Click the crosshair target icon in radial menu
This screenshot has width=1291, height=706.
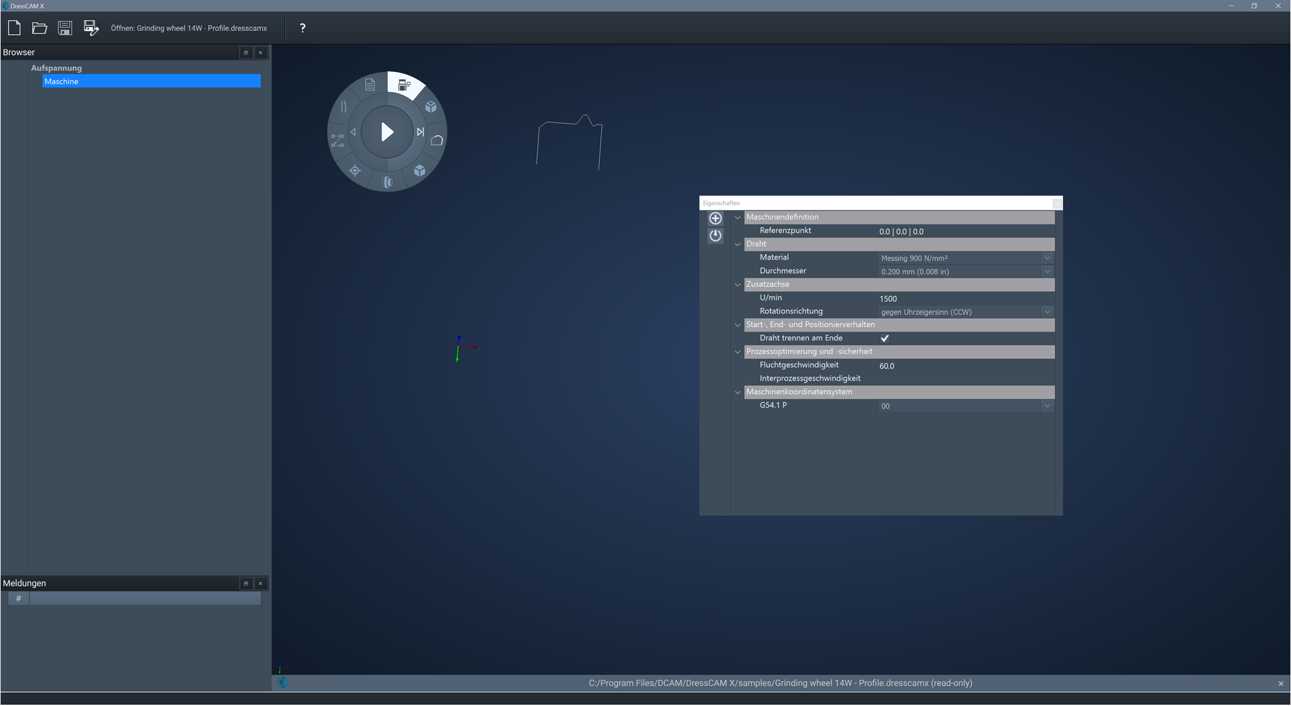pyautogui.click(x=355, y=171)
